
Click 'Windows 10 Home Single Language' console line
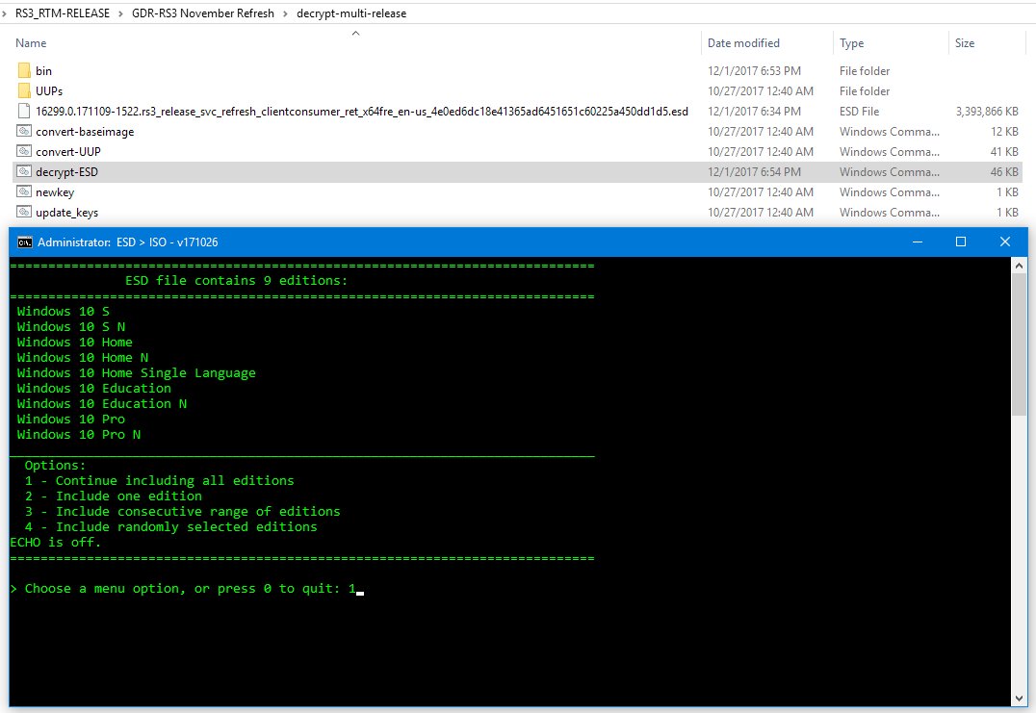136,373
